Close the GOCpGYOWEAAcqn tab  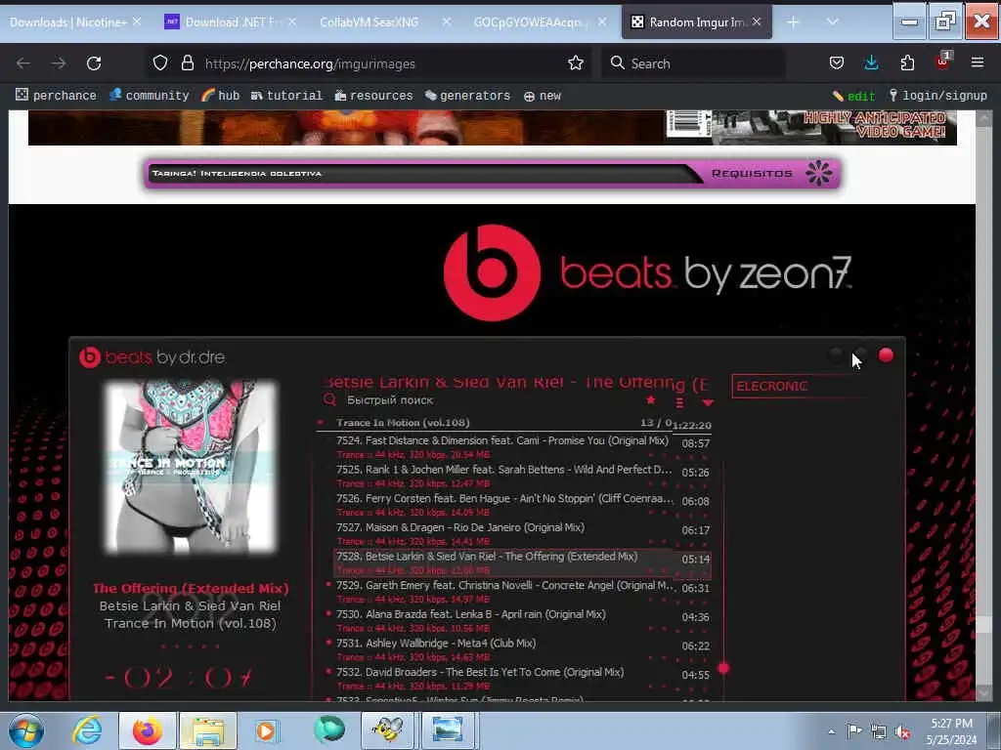[601, 21]
